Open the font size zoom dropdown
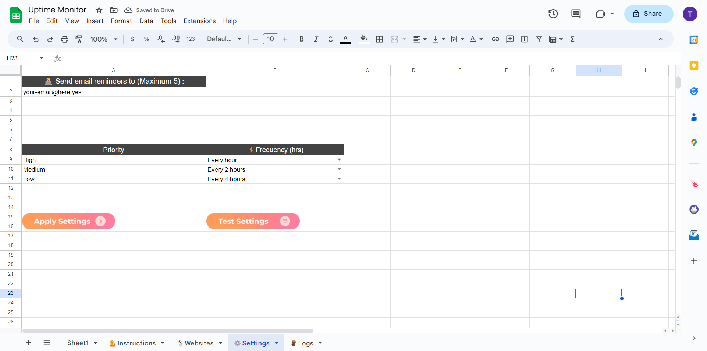Screen dimensions: 707x351 click(103, 39)
